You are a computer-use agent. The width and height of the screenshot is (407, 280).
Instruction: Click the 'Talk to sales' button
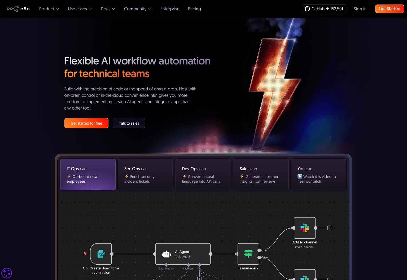[x=129, y=123]
